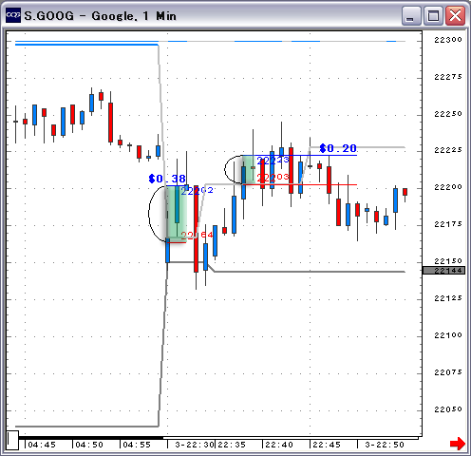
Task: Click the red 22203 price label
Action: (273, 178)
